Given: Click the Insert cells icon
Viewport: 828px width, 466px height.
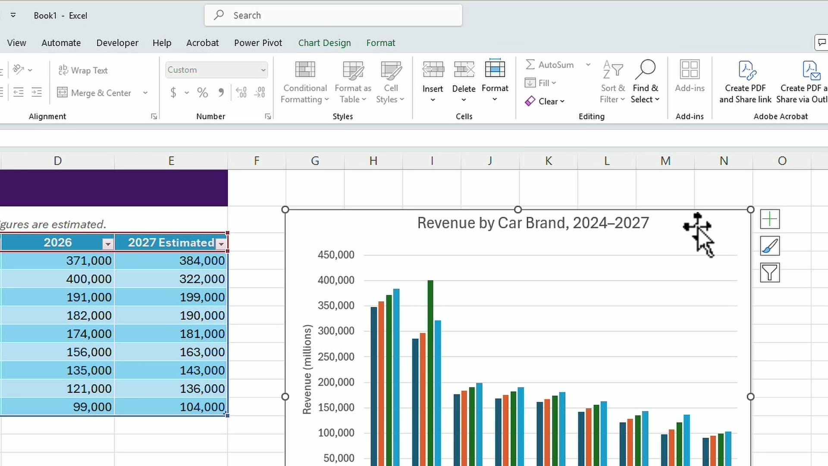Looking at the screenshot, I should (x=433, y=69).
